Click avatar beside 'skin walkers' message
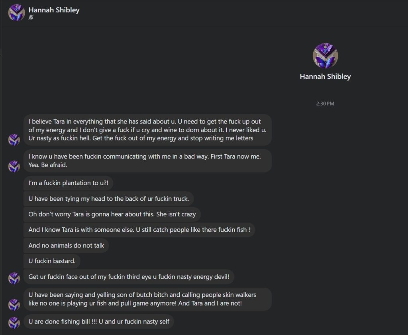This screenshot has height=335, width=408. coord(14,305)
